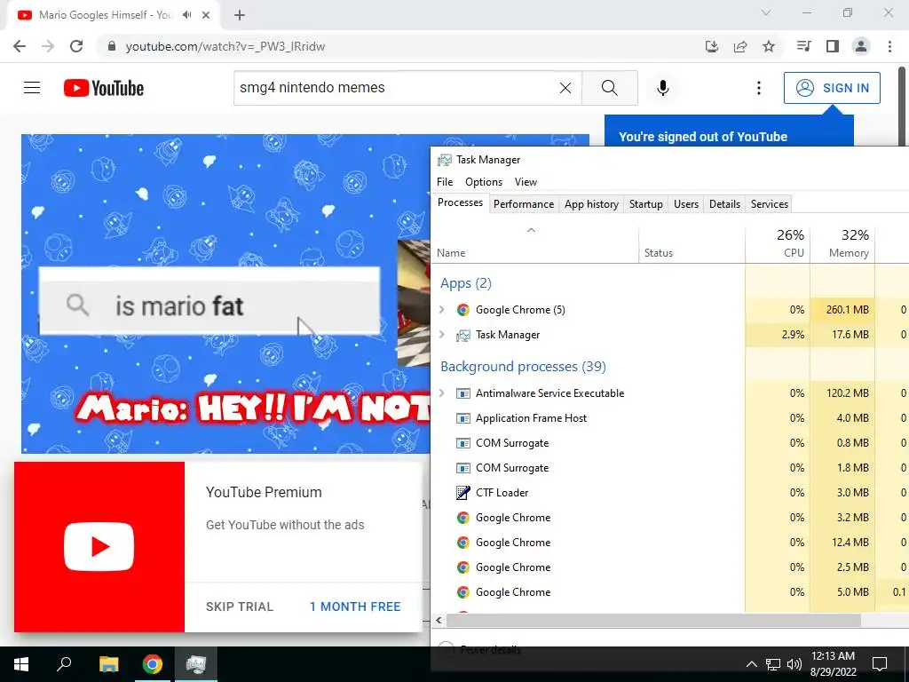Switch to Chrome on the taskbar
This screenshot has height=682, width=909.
point(153,664)
